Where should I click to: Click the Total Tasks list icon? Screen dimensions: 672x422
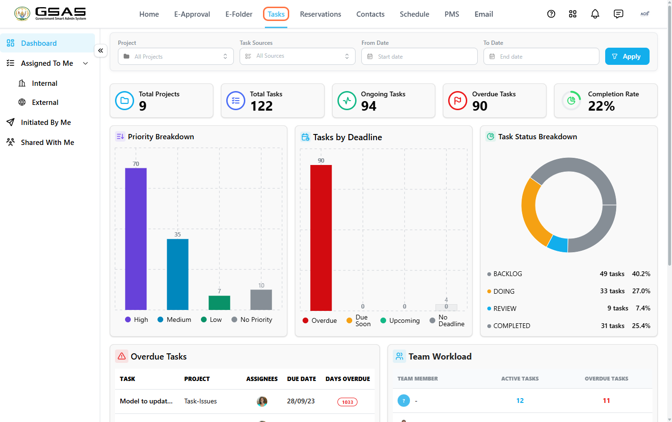236,101
